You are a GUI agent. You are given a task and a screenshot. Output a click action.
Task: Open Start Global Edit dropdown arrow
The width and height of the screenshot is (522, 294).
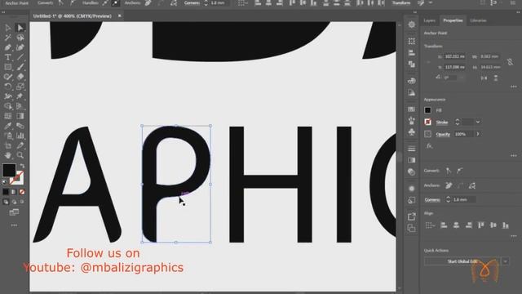pyautogui.click(x=506, y=261)
